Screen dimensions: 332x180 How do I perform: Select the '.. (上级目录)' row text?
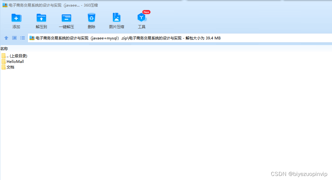pyautogui.click(x=17, y=56)
